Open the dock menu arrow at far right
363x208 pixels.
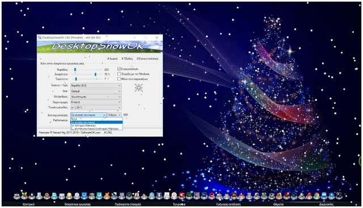356,205
